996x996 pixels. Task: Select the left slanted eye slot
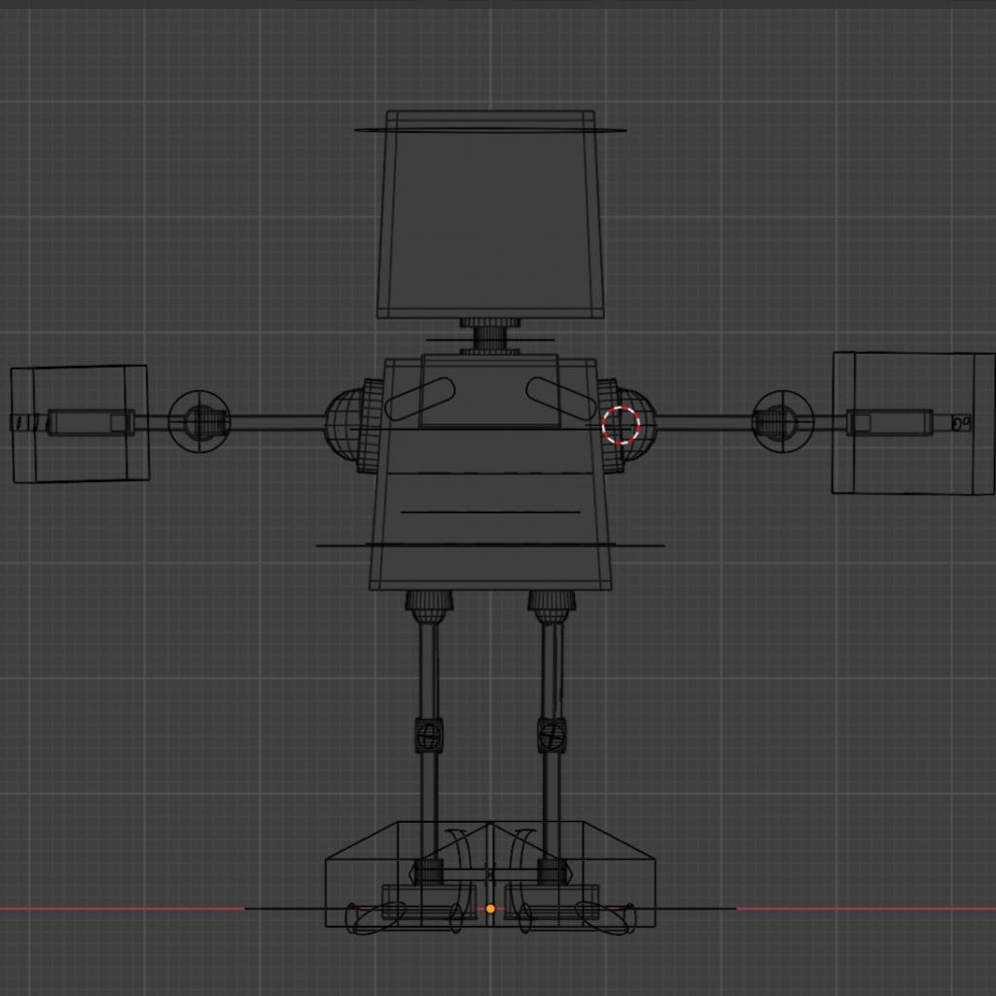(420, 399)
